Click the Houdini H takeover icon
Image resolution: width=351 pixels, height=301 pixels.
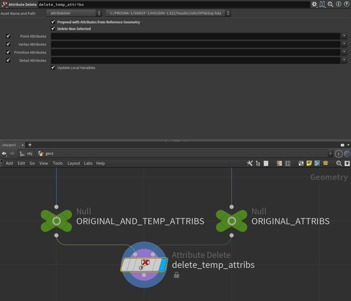coord(322,4)
